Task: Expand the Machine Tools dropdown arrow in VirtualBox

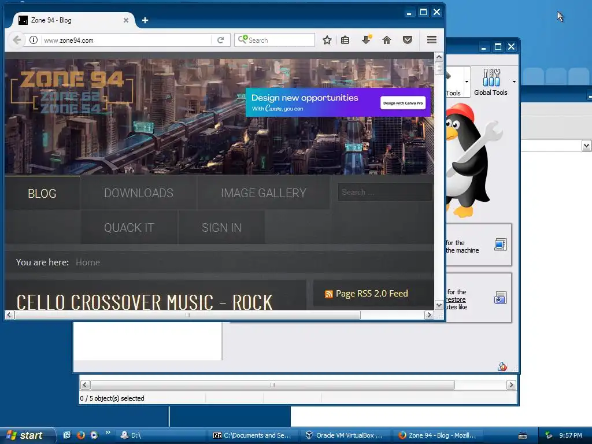Action: click(467, 82)
